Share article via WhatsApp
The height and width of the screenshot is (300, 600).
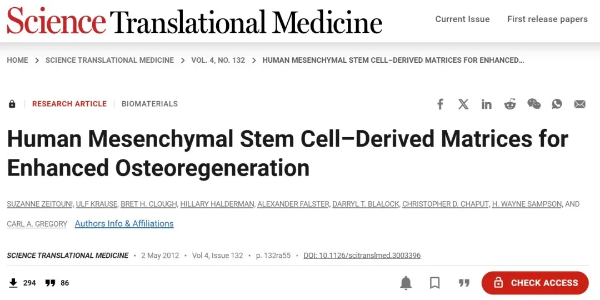(557, 104)
